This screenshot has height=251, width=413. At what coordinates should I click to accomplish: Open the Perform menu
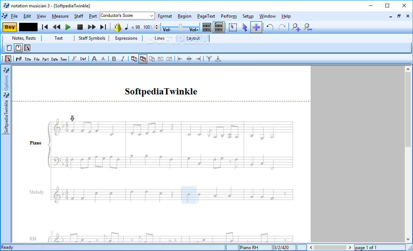[229, 16]
